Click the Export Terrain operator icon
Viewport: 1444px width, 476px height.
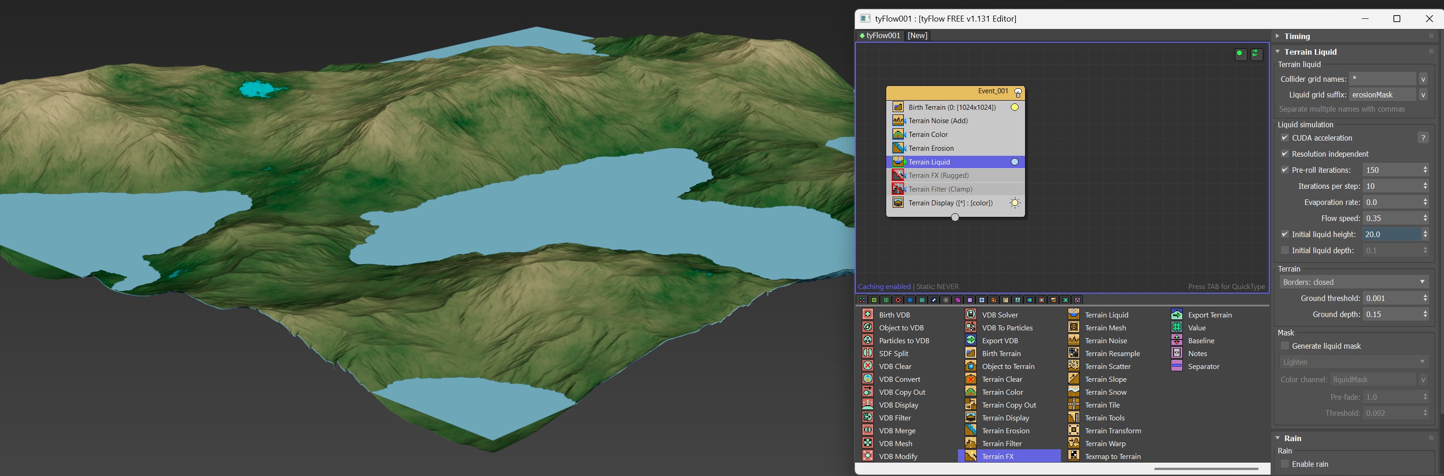1177,314
